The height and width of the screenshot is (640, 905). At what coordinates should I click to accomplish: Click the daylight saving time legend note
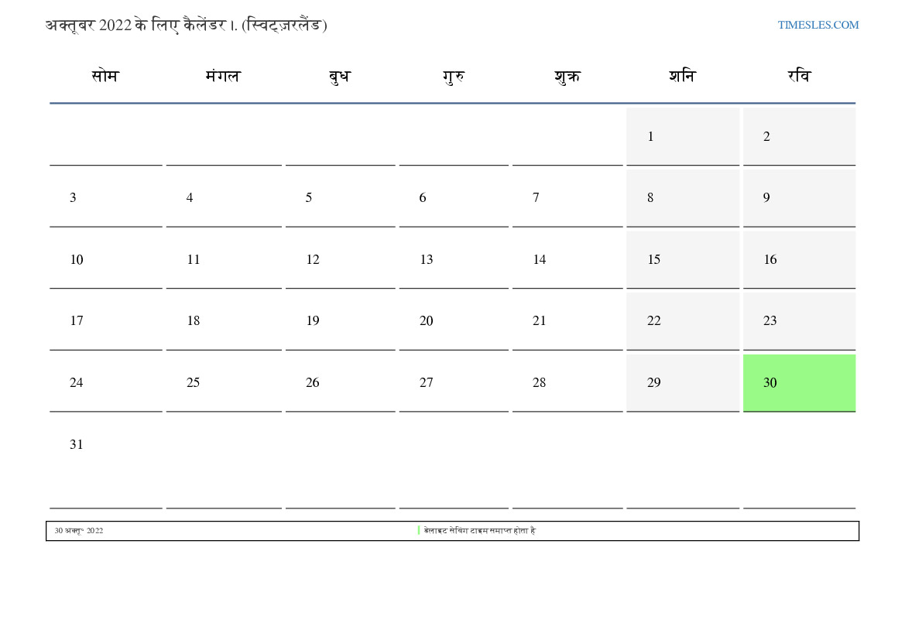(479, 531)
